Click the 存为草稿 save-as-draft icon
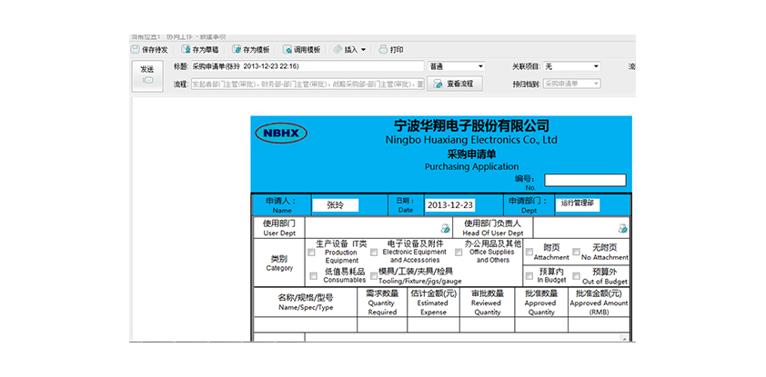 pos(186,50)
